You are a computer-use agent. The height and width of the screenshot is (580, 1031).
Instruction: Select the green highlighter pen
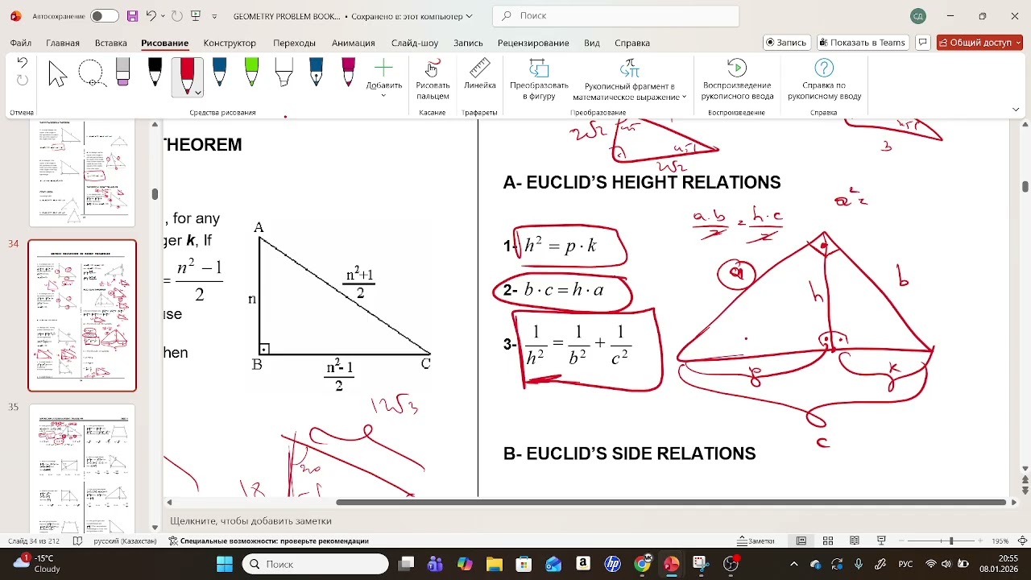[x=251, y=72]
